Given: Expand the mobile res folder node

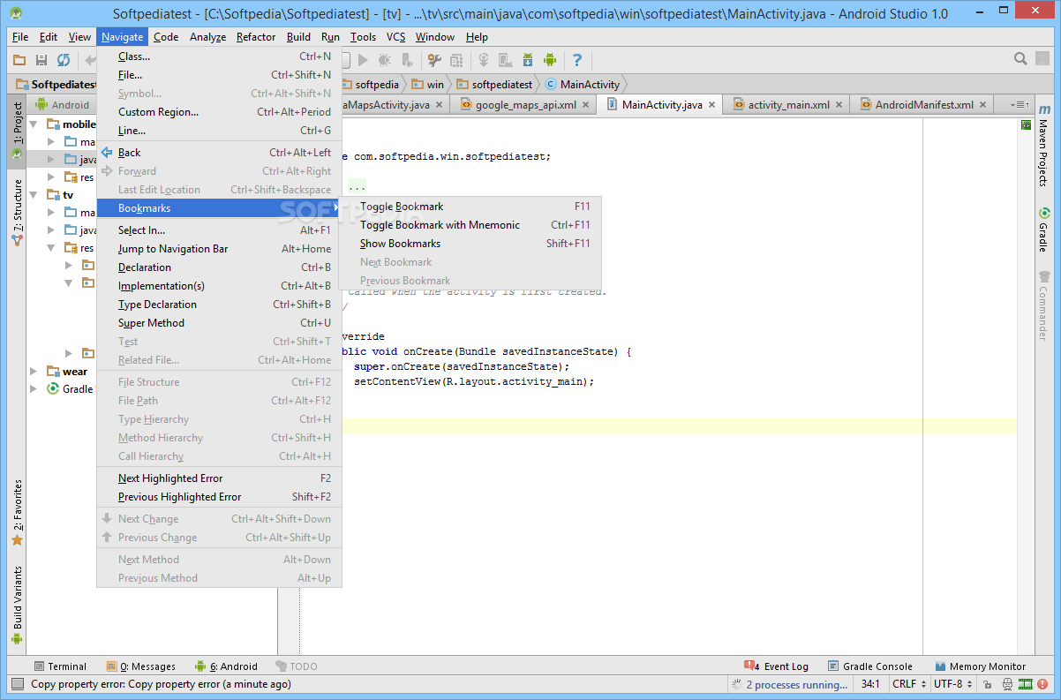Looking at the screenshot, I should pos(51,177).
